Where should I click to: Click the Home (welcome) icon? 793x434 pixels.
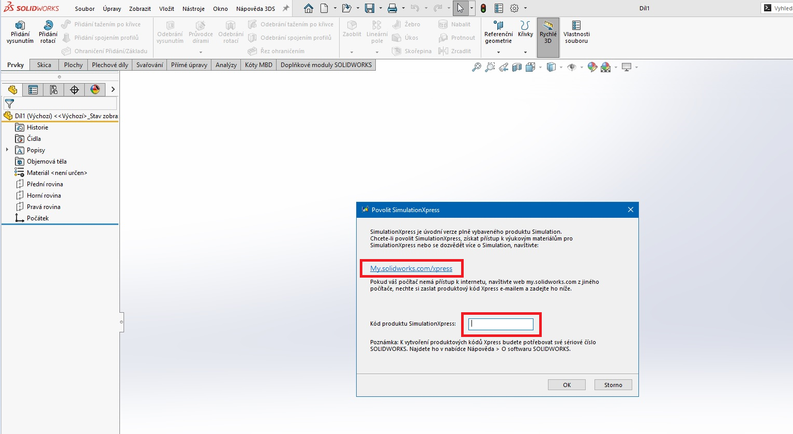coord(309,8)
